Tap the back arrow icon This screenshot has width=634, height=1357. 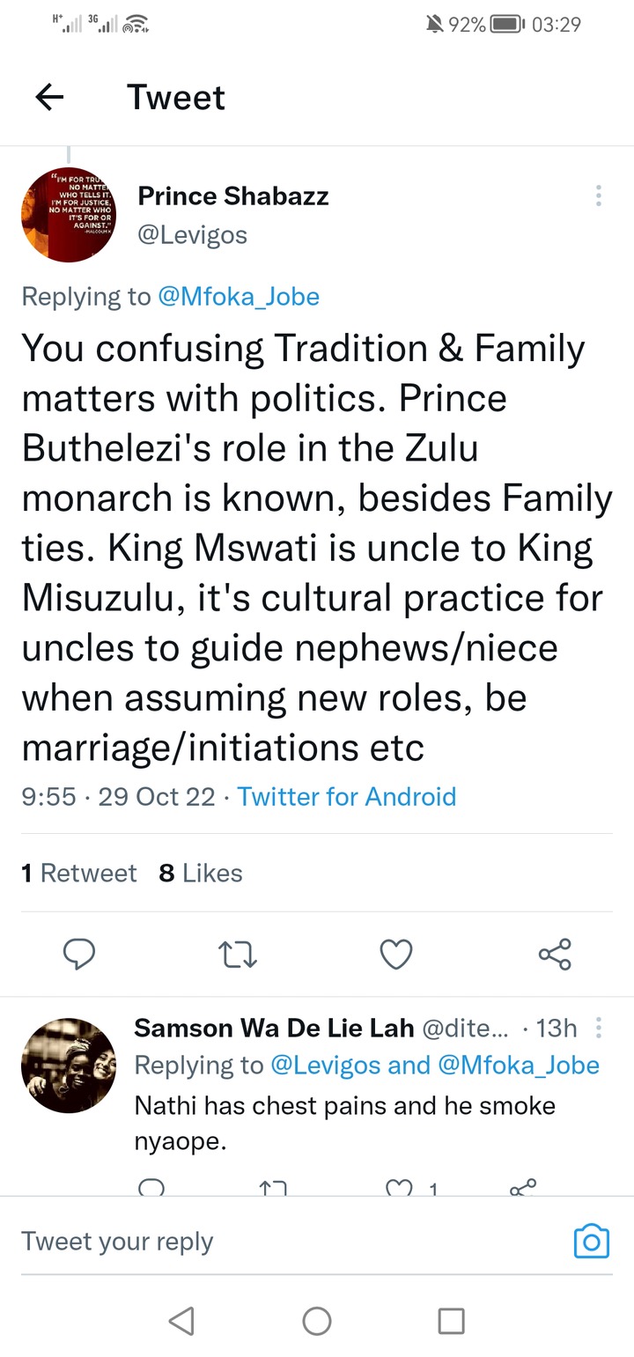[50, 97]
